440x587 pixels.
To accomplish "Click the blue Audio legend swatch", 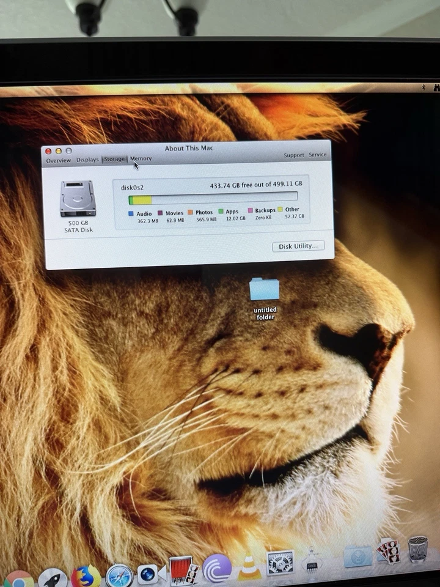I will pos(131,214).
